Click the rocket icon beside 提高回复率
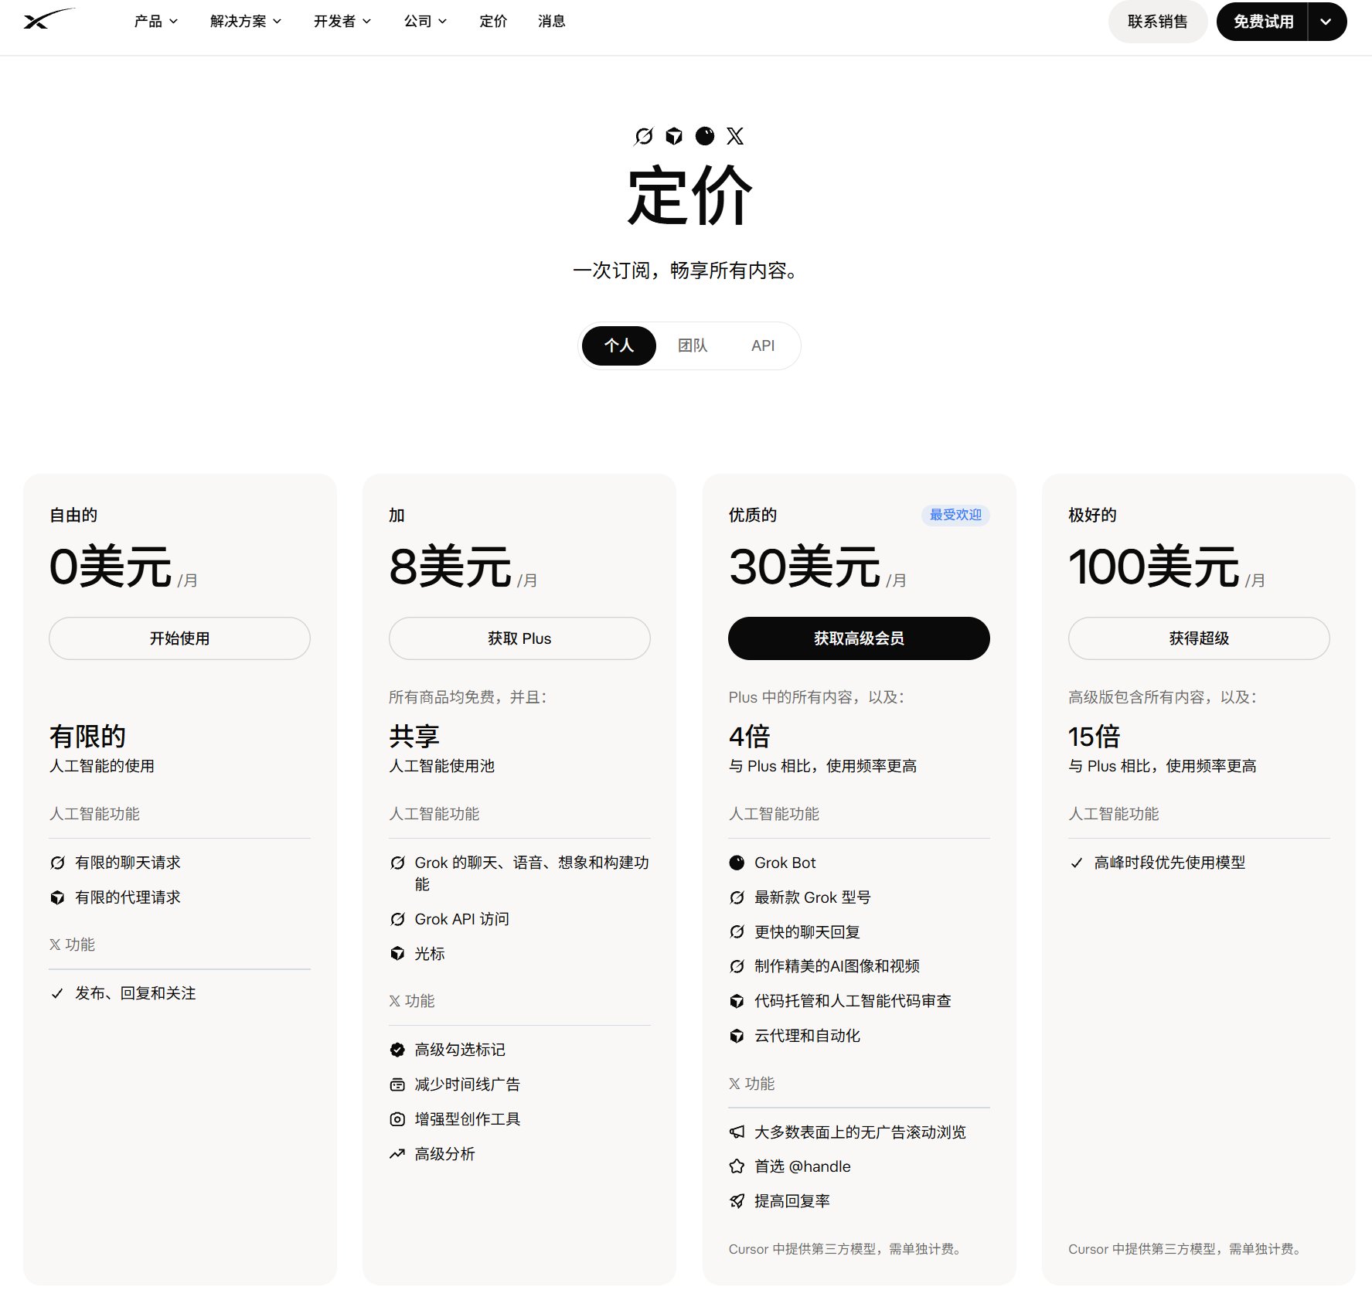 [x=737, y=1201]
